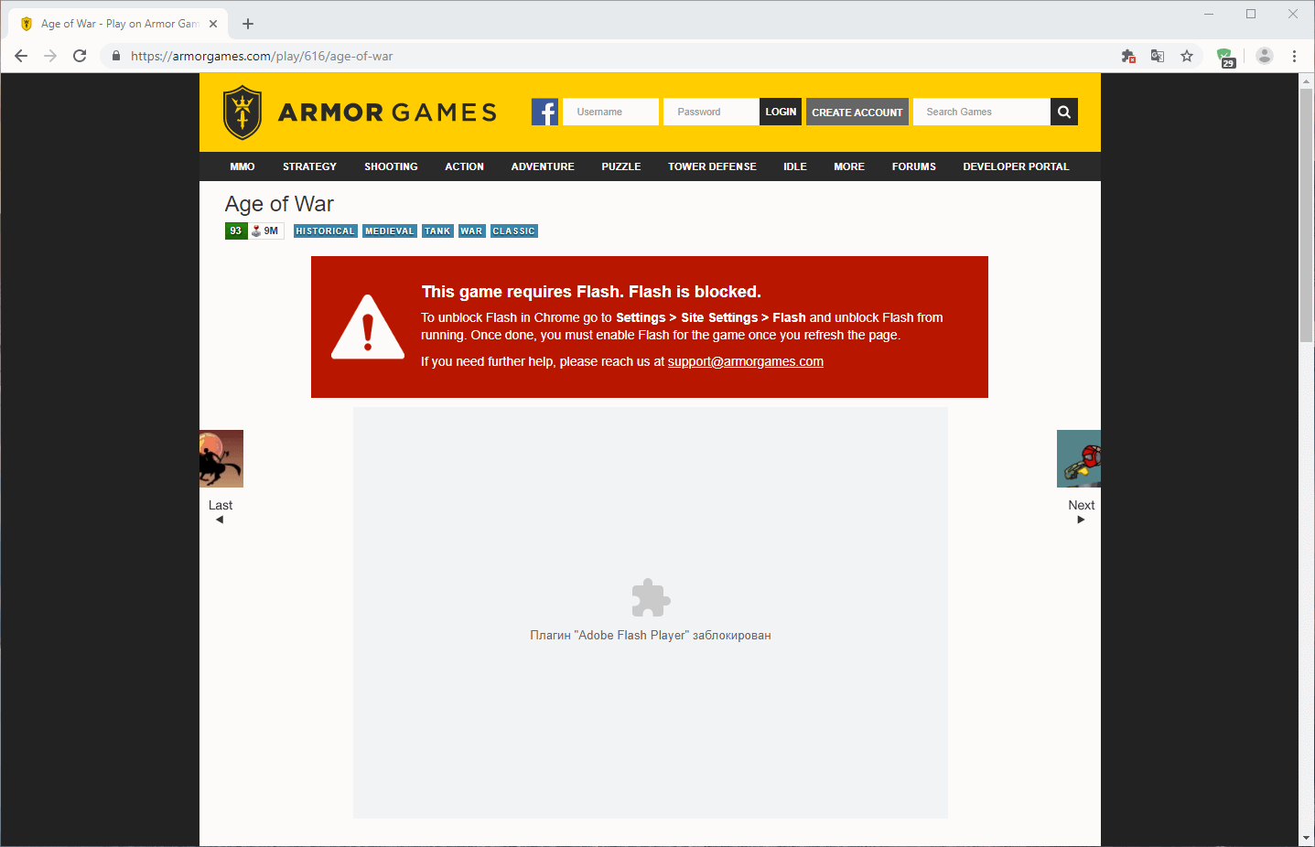The width and height of the screenshot is (1315, 847).
Task: Click the "This game requires Flash" heading
Action: click(591, 292)
